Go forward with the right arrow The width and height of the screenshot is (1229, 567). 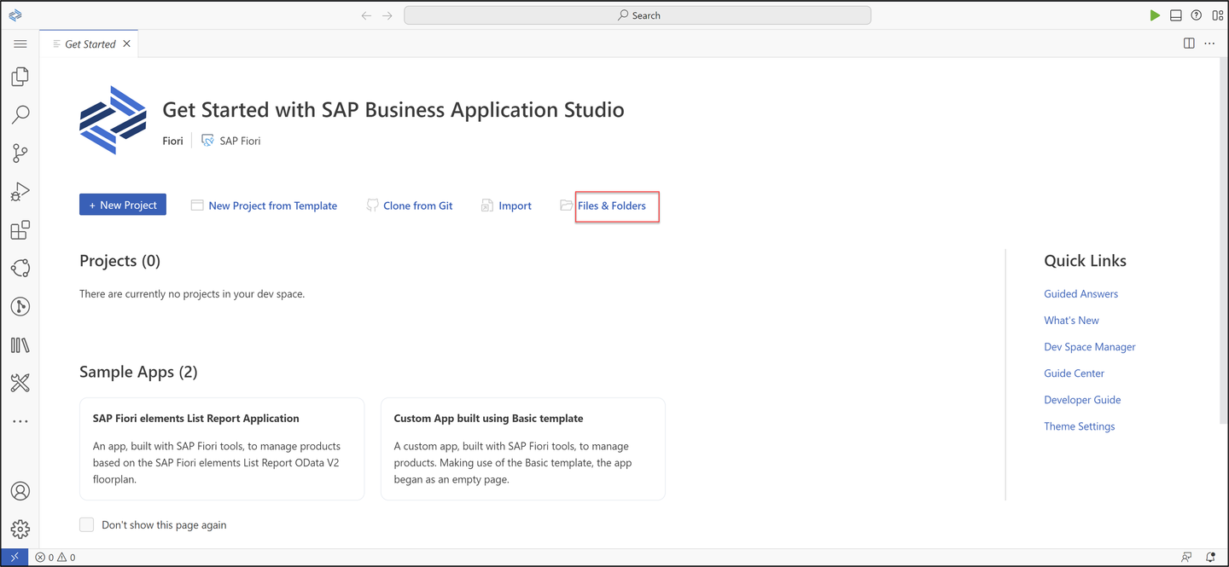coord(387,15)
